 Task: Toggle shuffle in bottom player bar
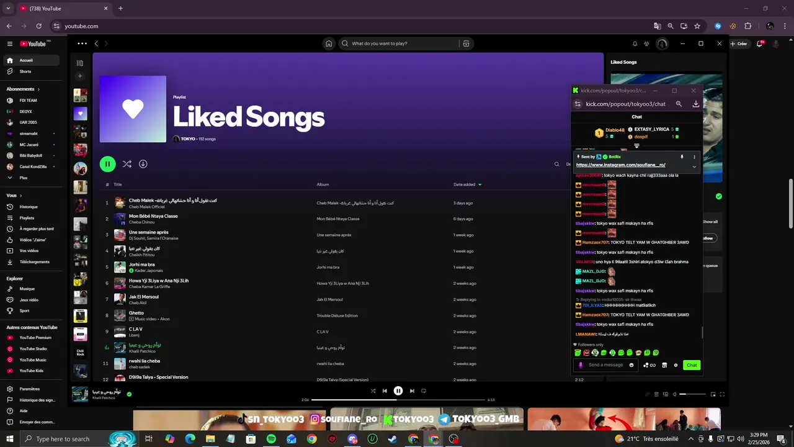click(x=373, y=391)
